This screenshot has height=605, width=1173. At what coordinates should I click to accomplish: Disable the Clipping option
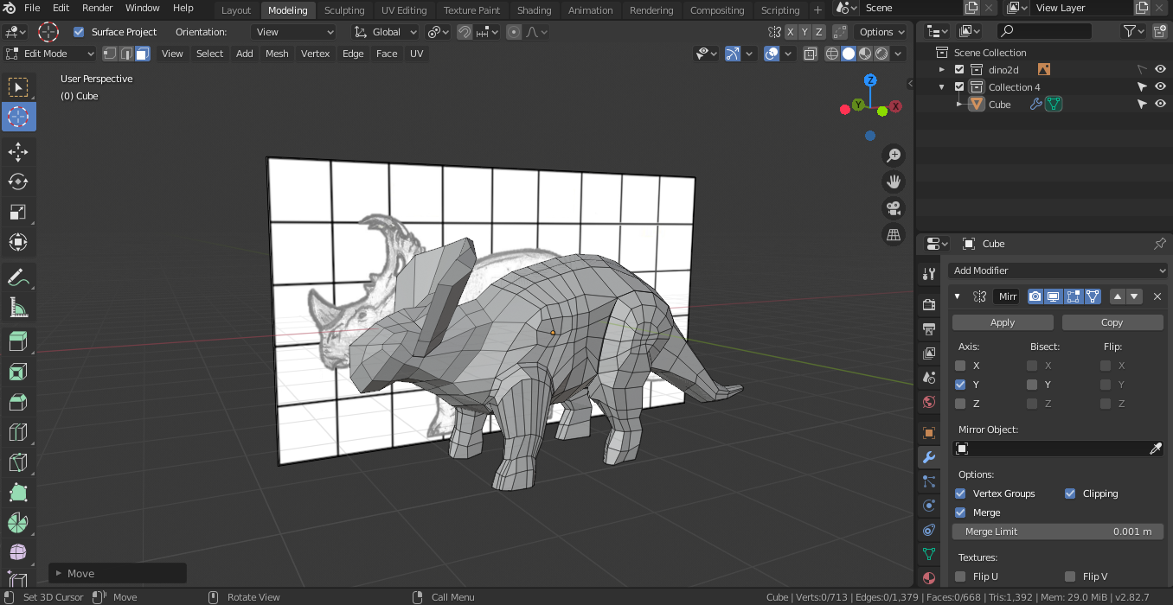click(1070, 494)
